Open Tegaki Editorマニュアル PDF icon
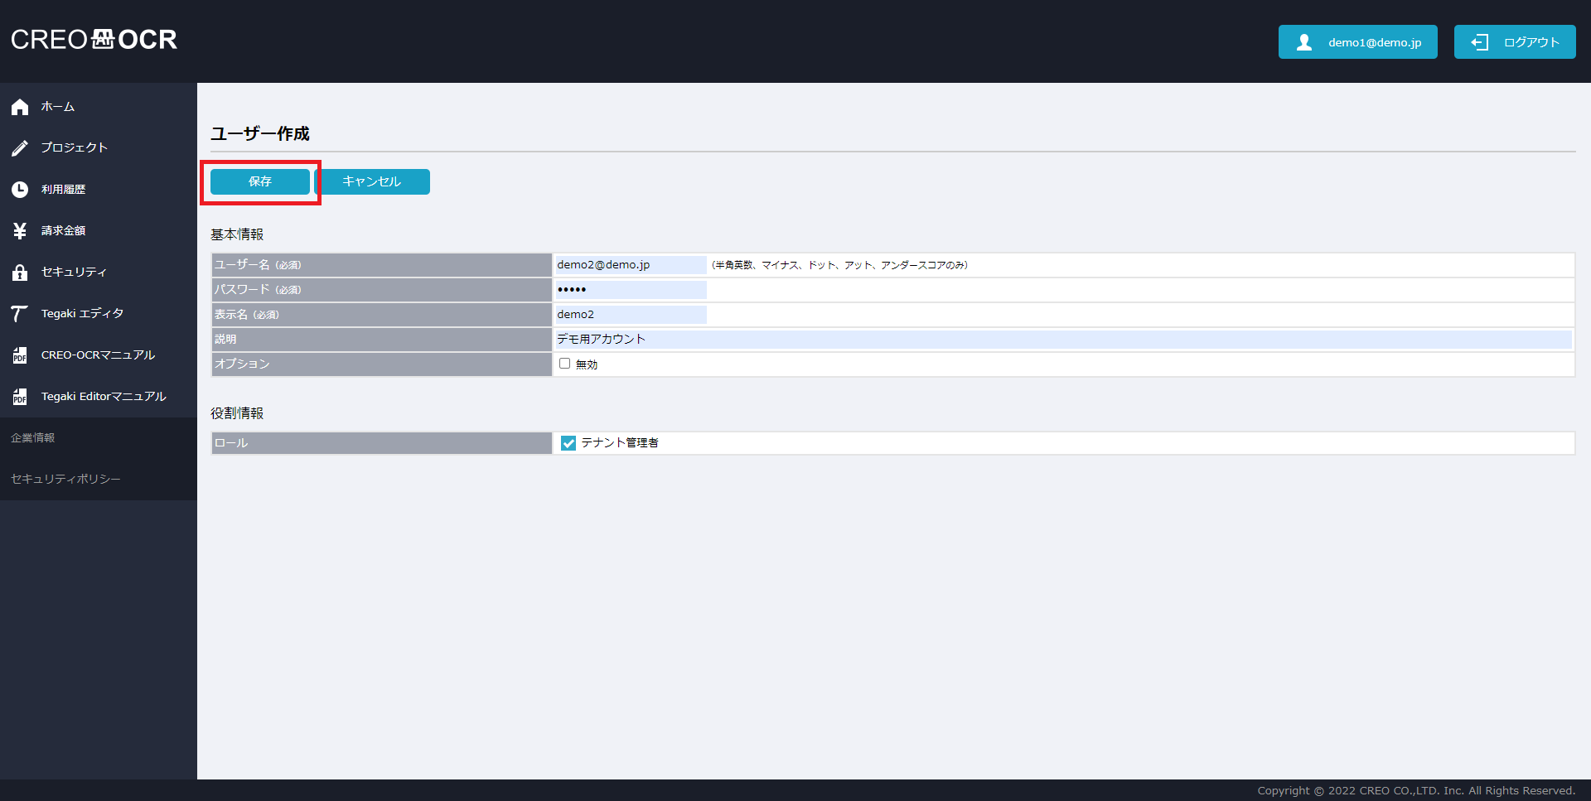This screenshot has width=1591, height=801. pyautogui.click(x=20, y=397)
